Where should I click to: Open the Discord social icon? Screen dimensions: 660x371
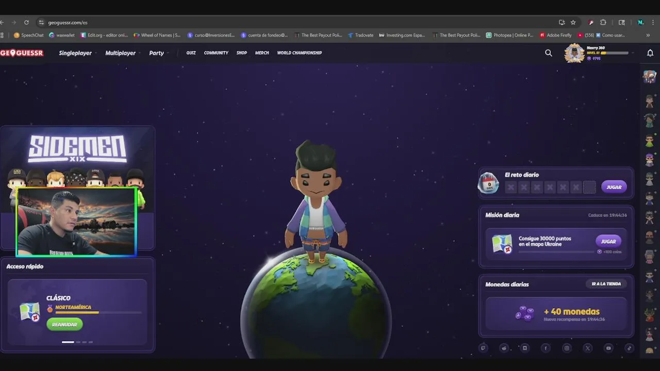coord(525,348)
